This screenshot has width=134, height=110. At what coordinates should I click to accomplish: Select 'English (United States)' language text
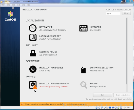50,39
